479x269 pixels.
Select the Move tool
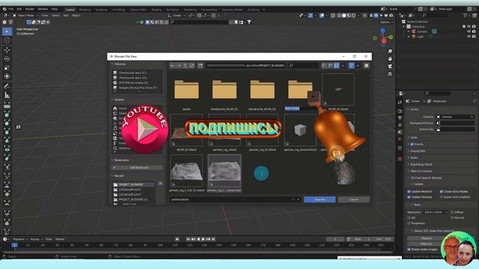(x=7, y=50)
